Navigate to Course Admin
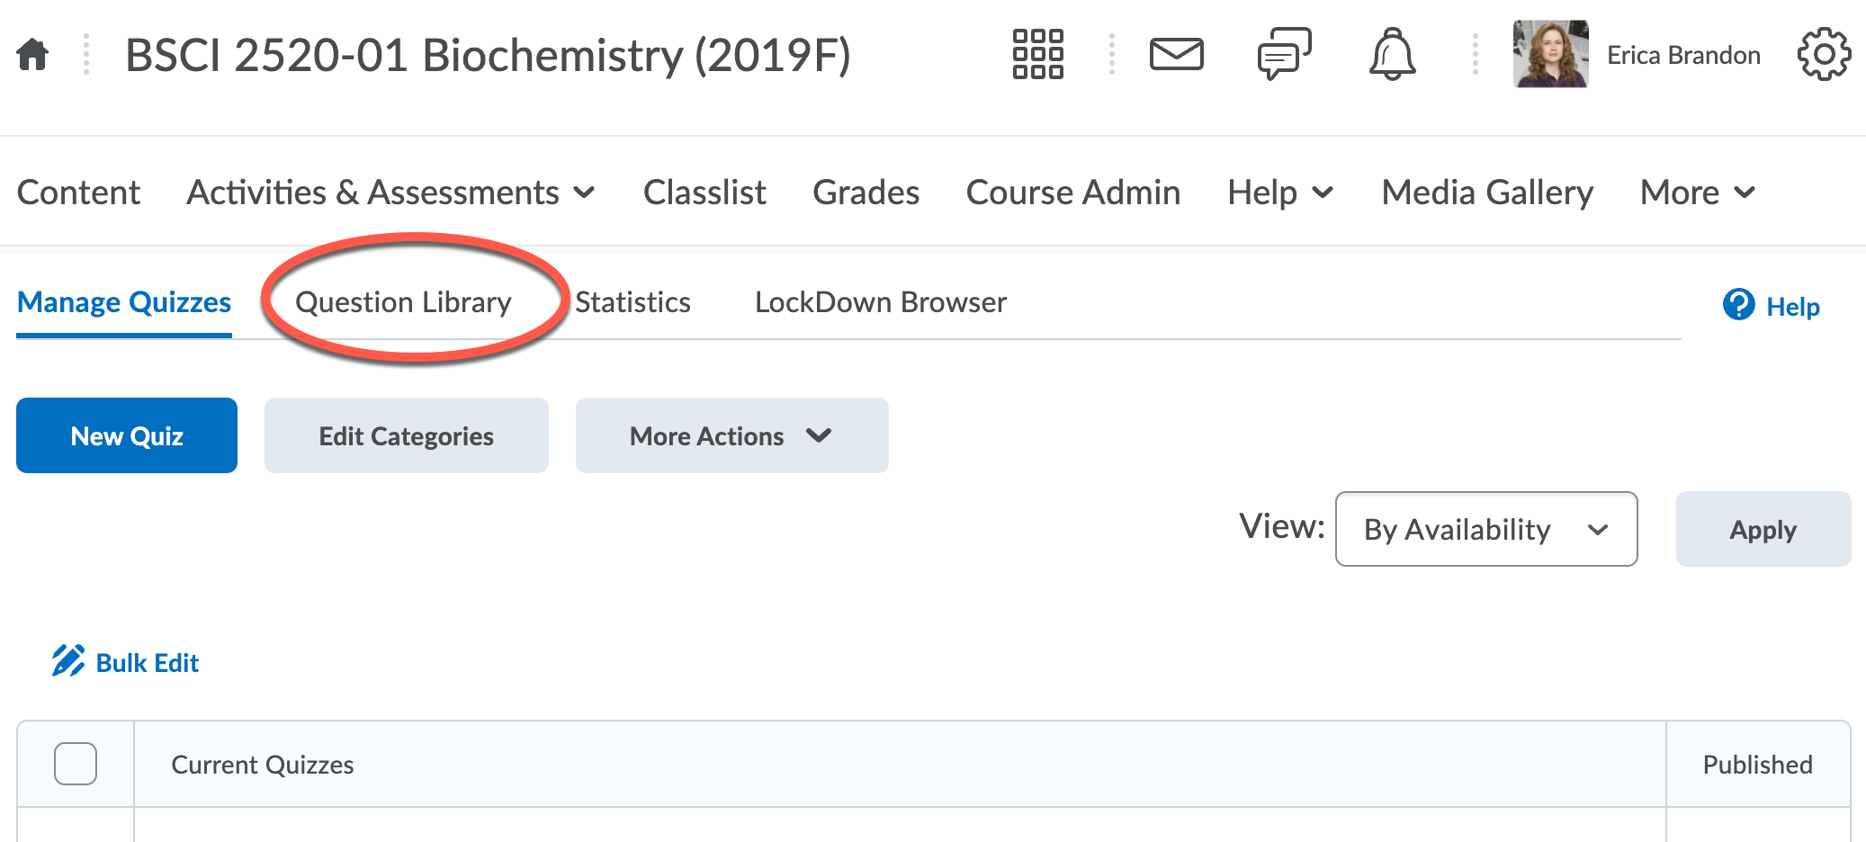This screenshot has width=1866, height=842. coord(1072,193)
